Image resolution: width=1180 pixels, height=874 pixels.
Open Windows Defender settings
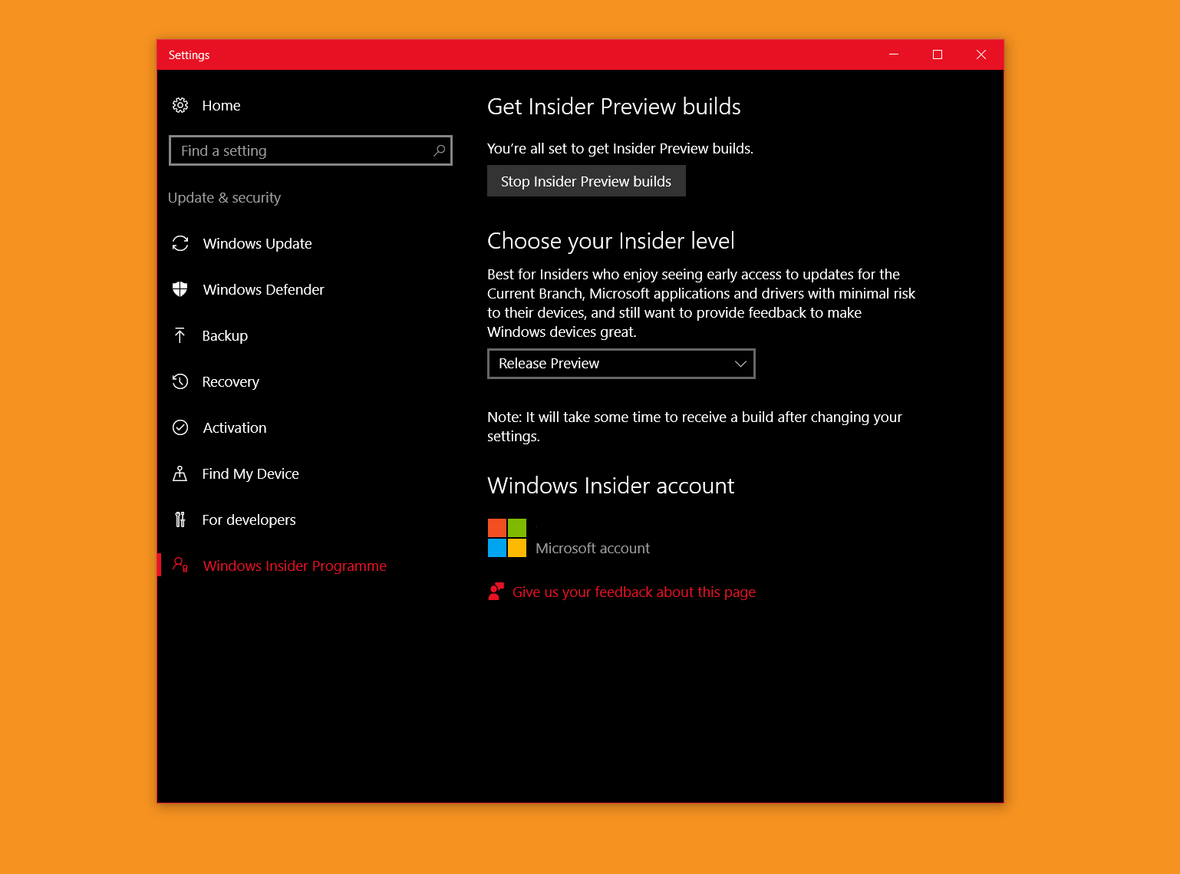tap(263, 289)
